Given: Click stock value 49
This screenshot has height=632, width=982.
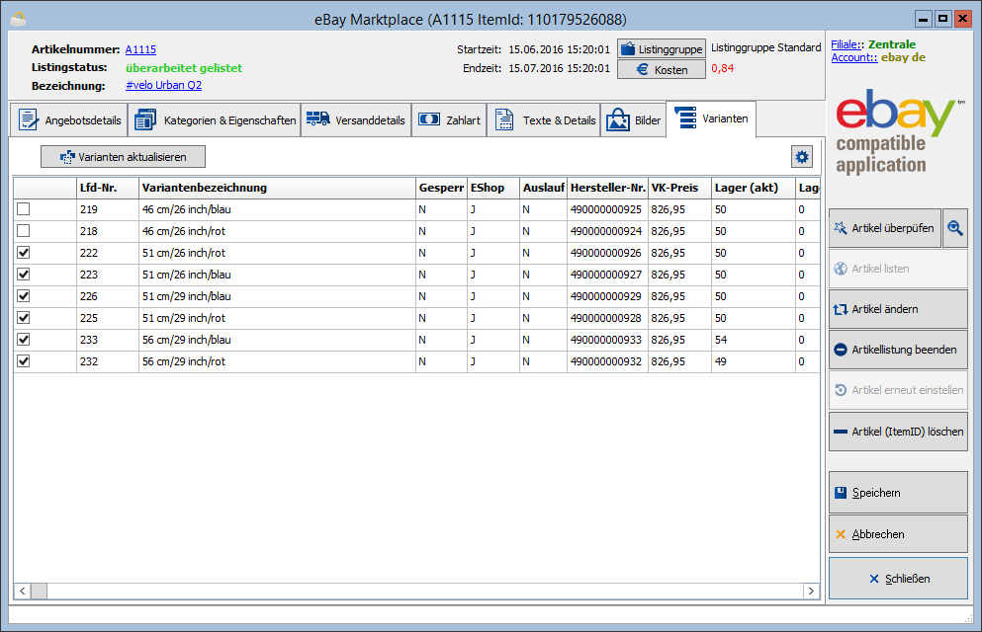Looking at the screenshot, I should 721,361.
